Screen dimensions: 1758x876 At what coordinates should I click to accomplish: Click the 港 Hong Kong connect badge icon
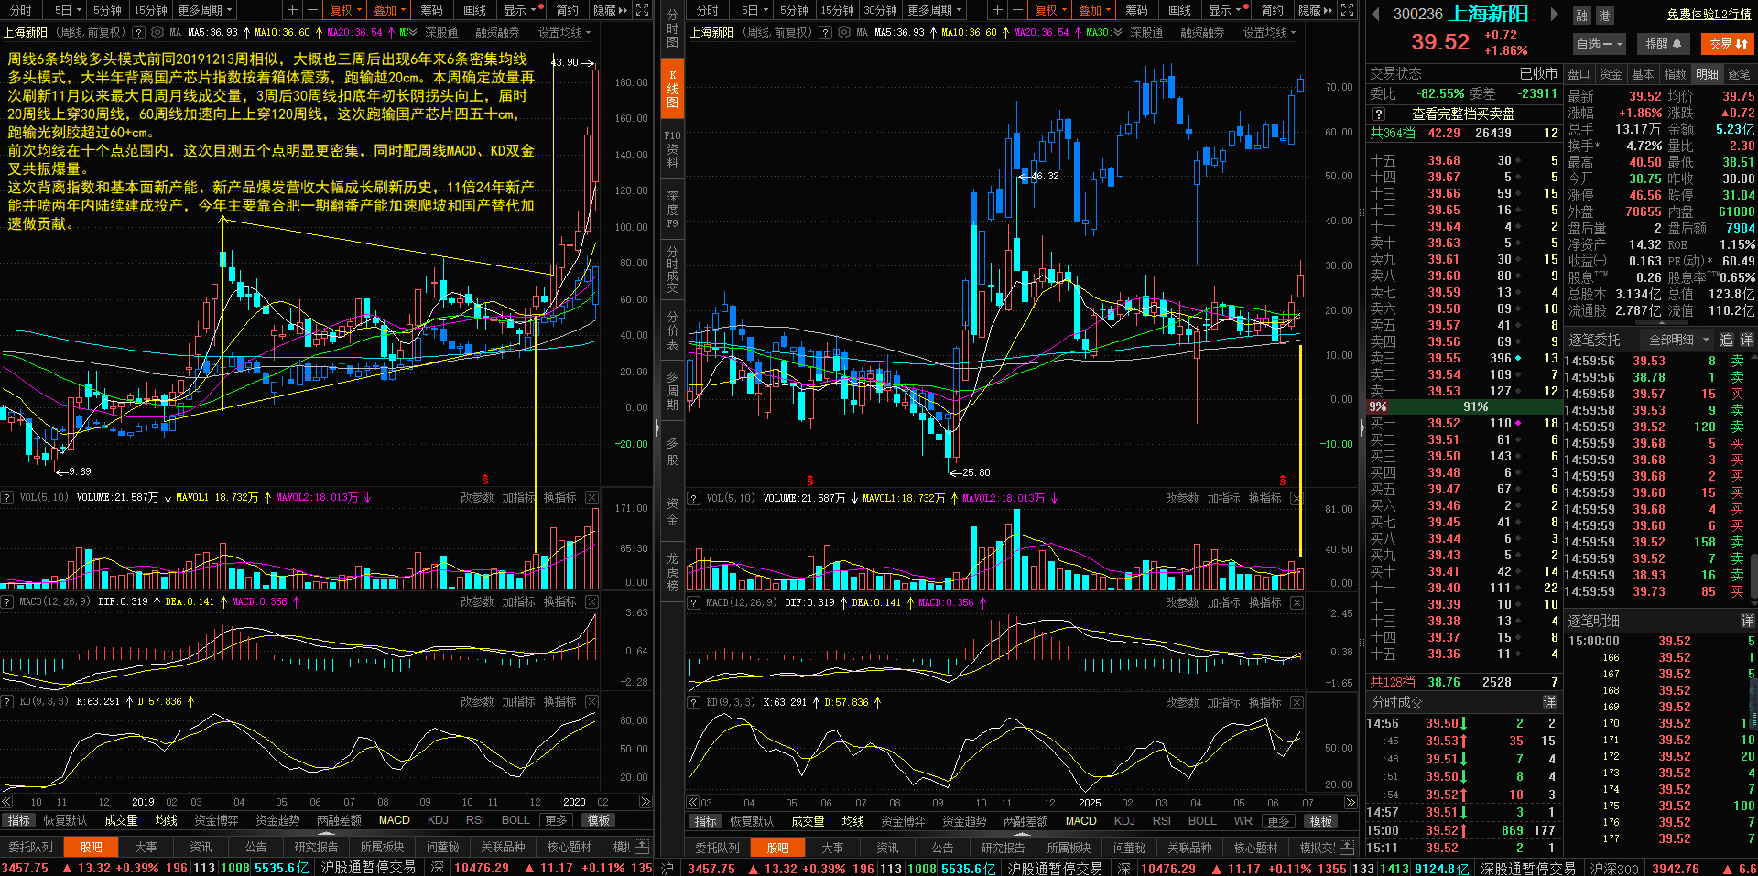pos(1605,16)
